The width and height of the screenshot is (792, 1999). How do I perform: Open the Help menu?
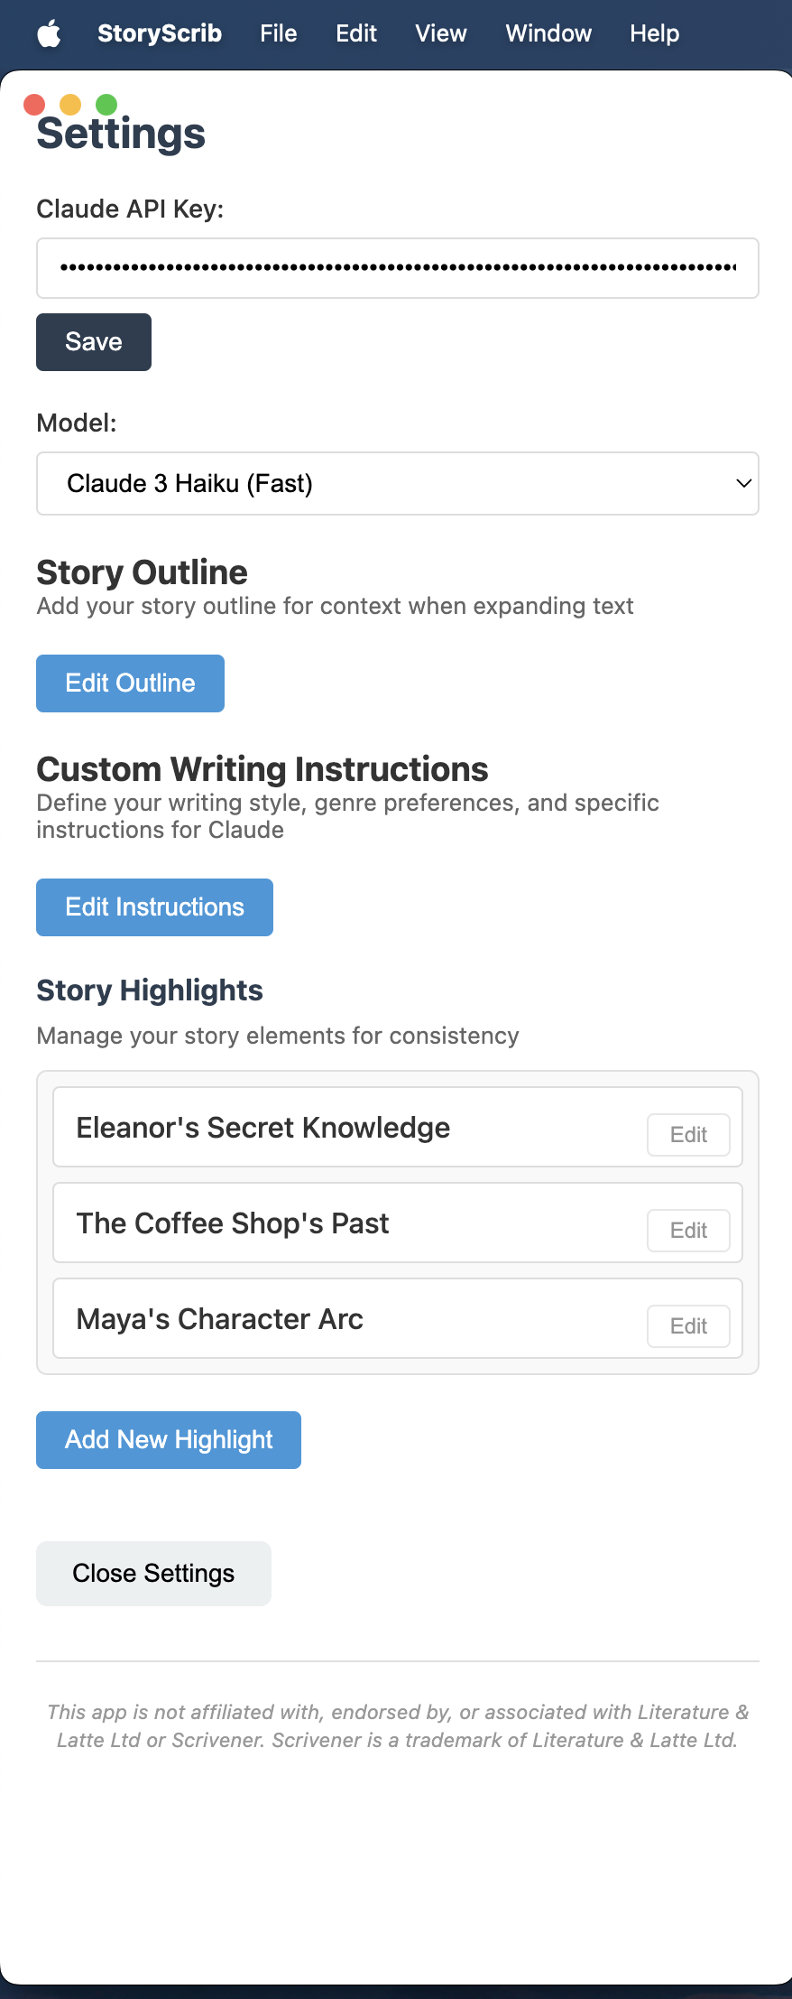point(654,33)
